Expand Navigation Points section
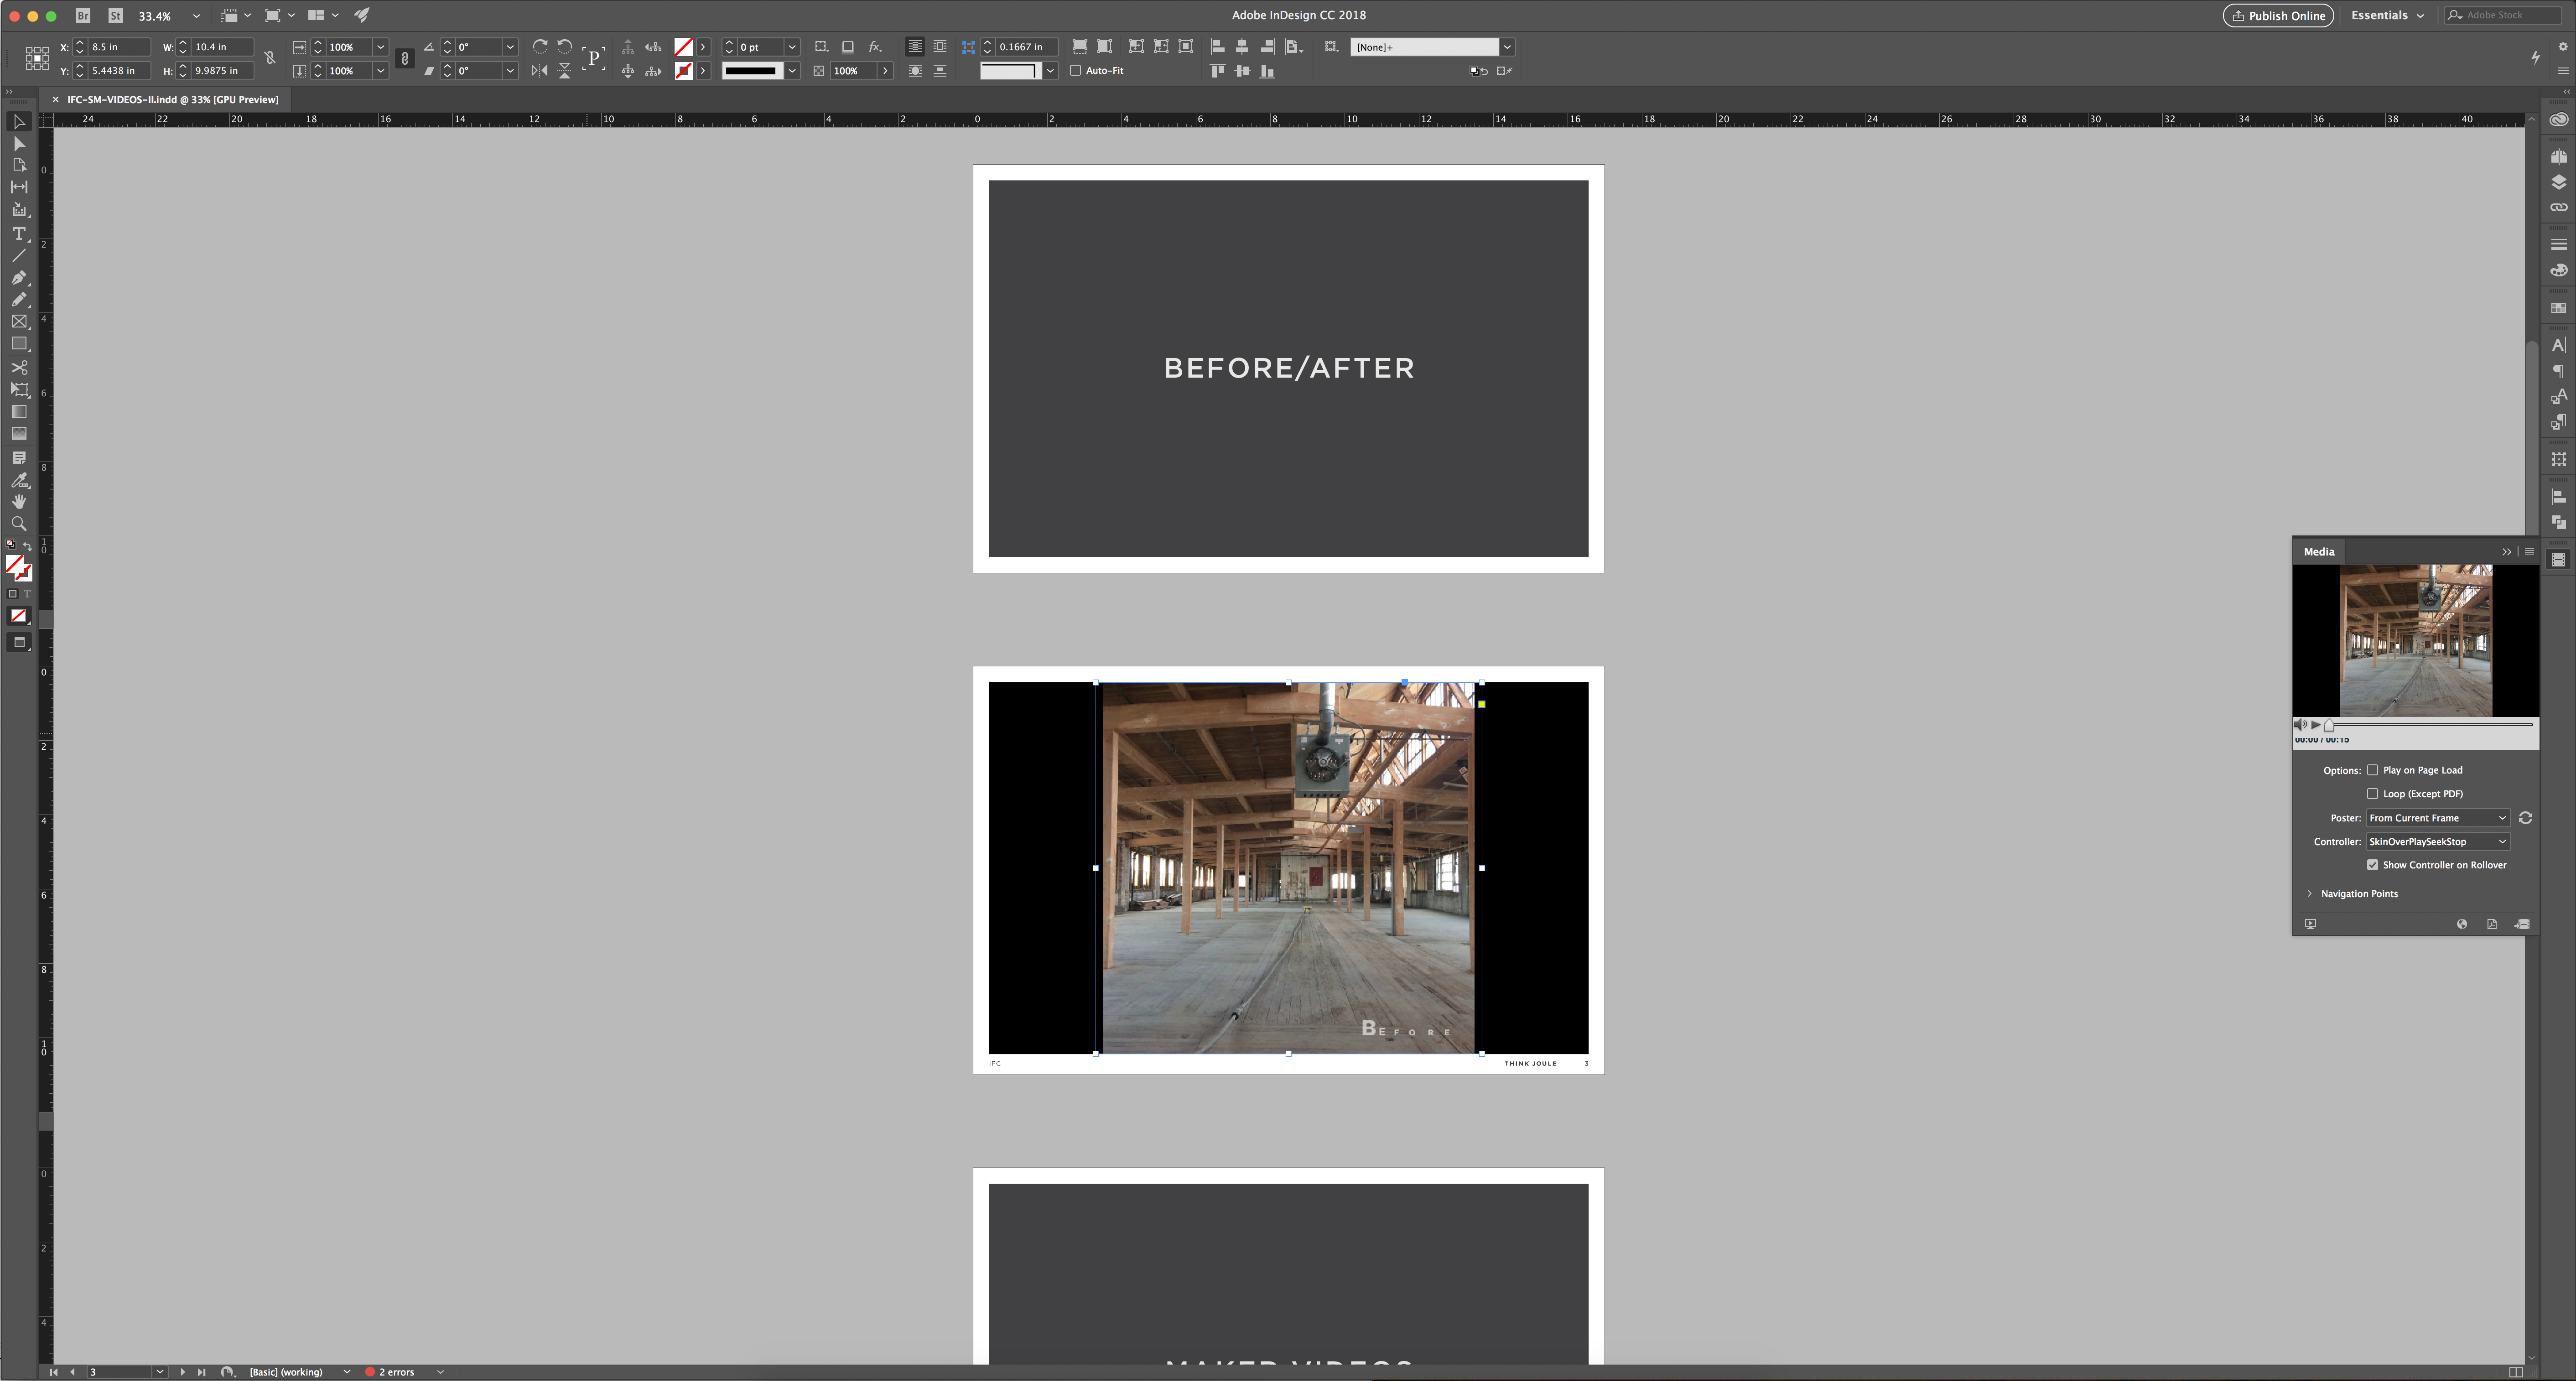 (2309, 892)
